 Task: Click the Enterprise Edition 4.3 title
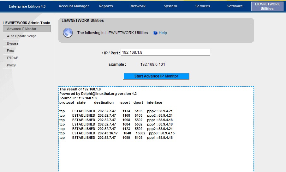coord(27,6)
